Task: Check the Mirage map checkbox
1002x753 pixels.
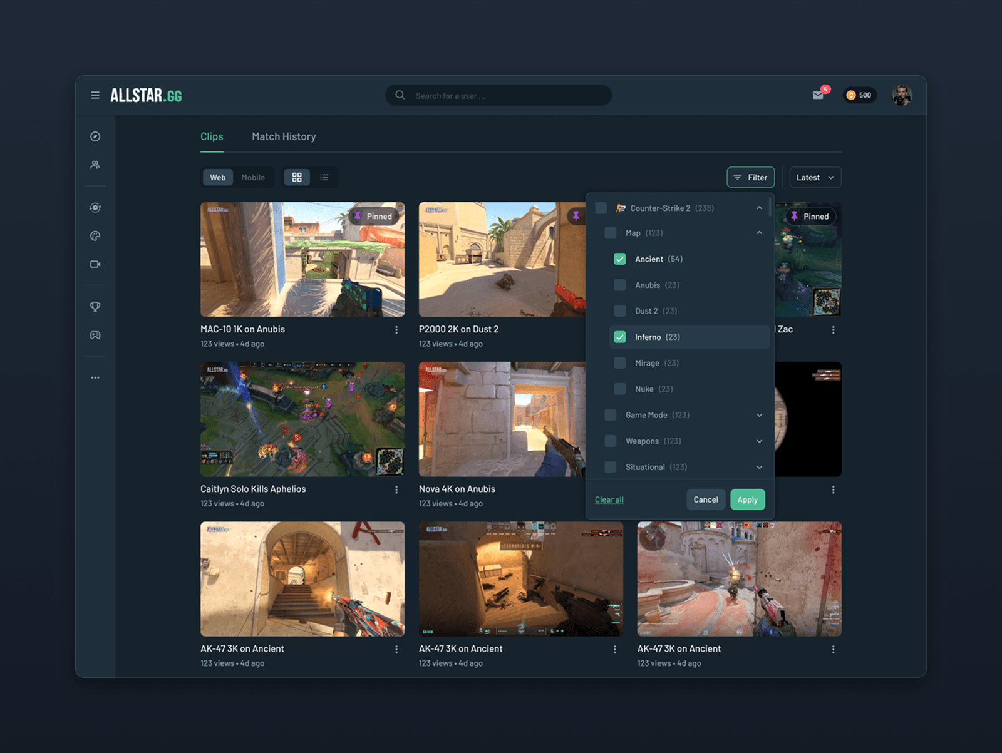Action: coord(620,363)
